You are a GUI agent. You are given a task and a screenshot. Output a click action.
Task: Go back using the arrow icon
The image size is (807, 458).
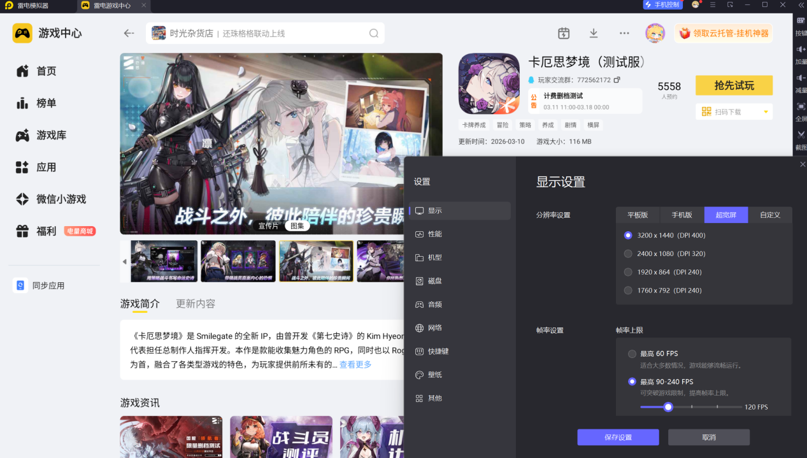coord(129,33)
